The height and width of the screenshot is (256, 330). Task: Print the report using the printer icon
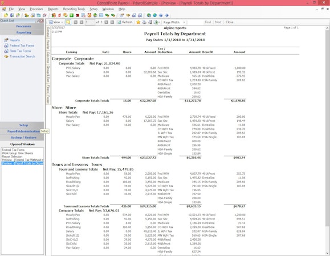(144, 22)
